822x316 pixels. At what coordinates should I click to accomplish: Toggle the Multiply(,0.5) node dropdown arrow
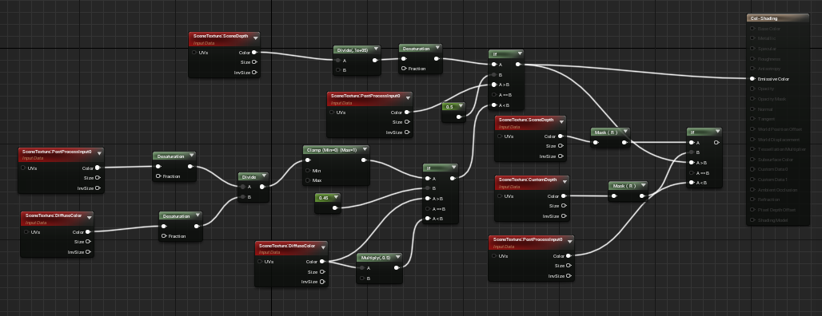point(397,258)
